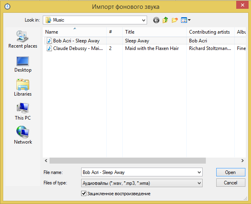
Task: Click track number 2 cell
Action: [x=110, y=48]
